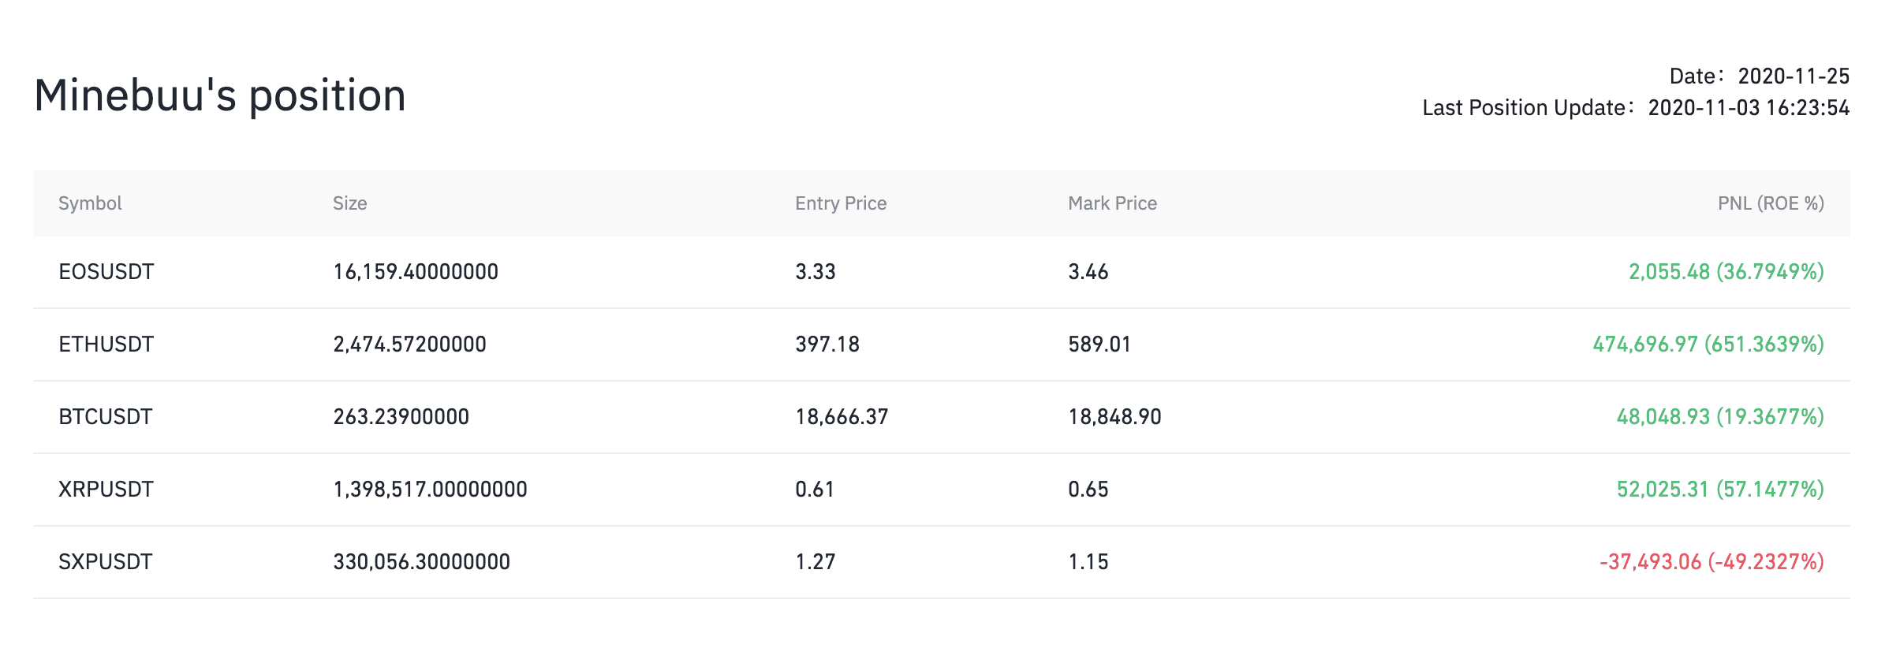Click the Mark Price column header
The width and height of the screenshot is (1885, 648).
1112,203
